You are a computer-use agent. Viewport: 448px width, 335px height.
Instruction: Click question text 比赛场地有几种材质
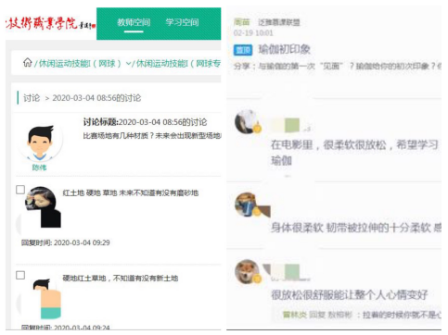point(151,136)
